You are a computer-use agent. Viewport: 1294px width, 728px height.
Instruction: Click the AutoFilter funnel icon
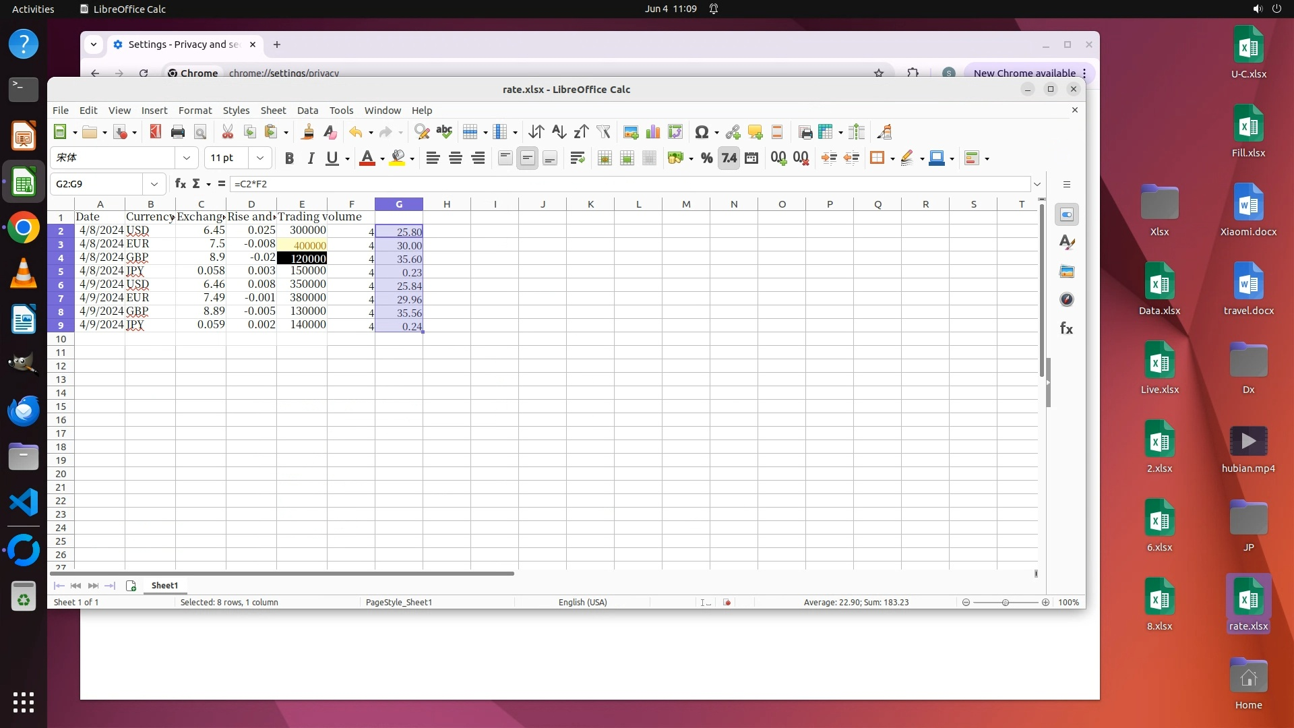click(x=603, y=132)
